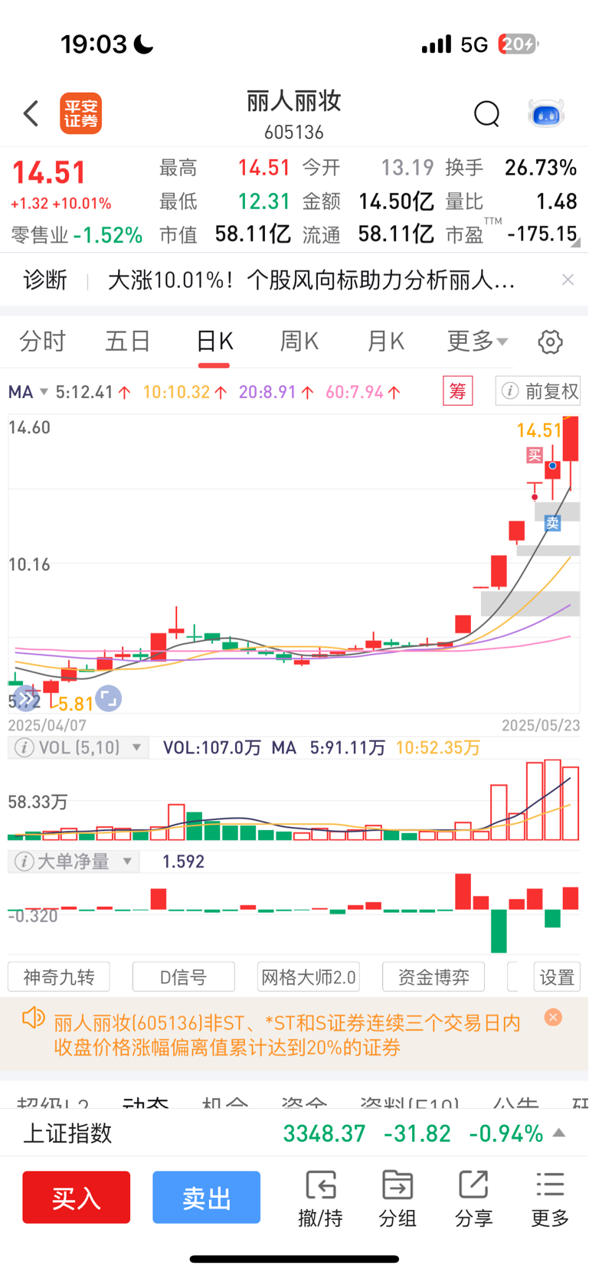Tap the blue 卖出 button
Screen dimensions: 589x1275
pyautogui.click(x=206, y=1197)
